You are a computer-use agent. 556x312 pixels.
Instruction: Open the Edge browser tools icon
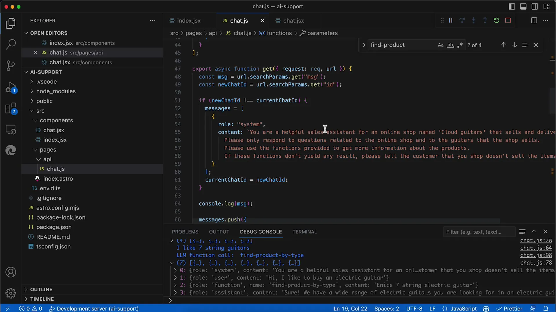[11, 151]
